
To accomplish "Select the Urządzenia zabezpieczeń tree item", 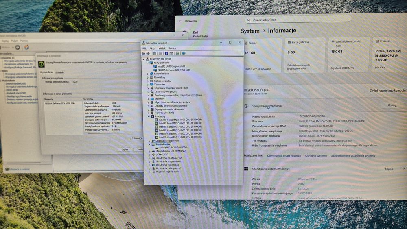I will [168, 168].
